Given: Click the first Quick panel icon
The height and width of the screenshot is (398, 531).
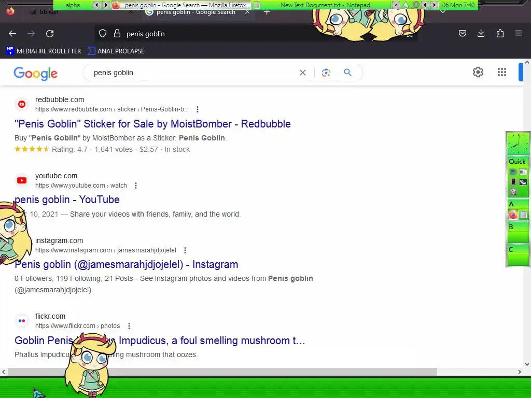Looking at the screenshot, I should click(513, 172).
